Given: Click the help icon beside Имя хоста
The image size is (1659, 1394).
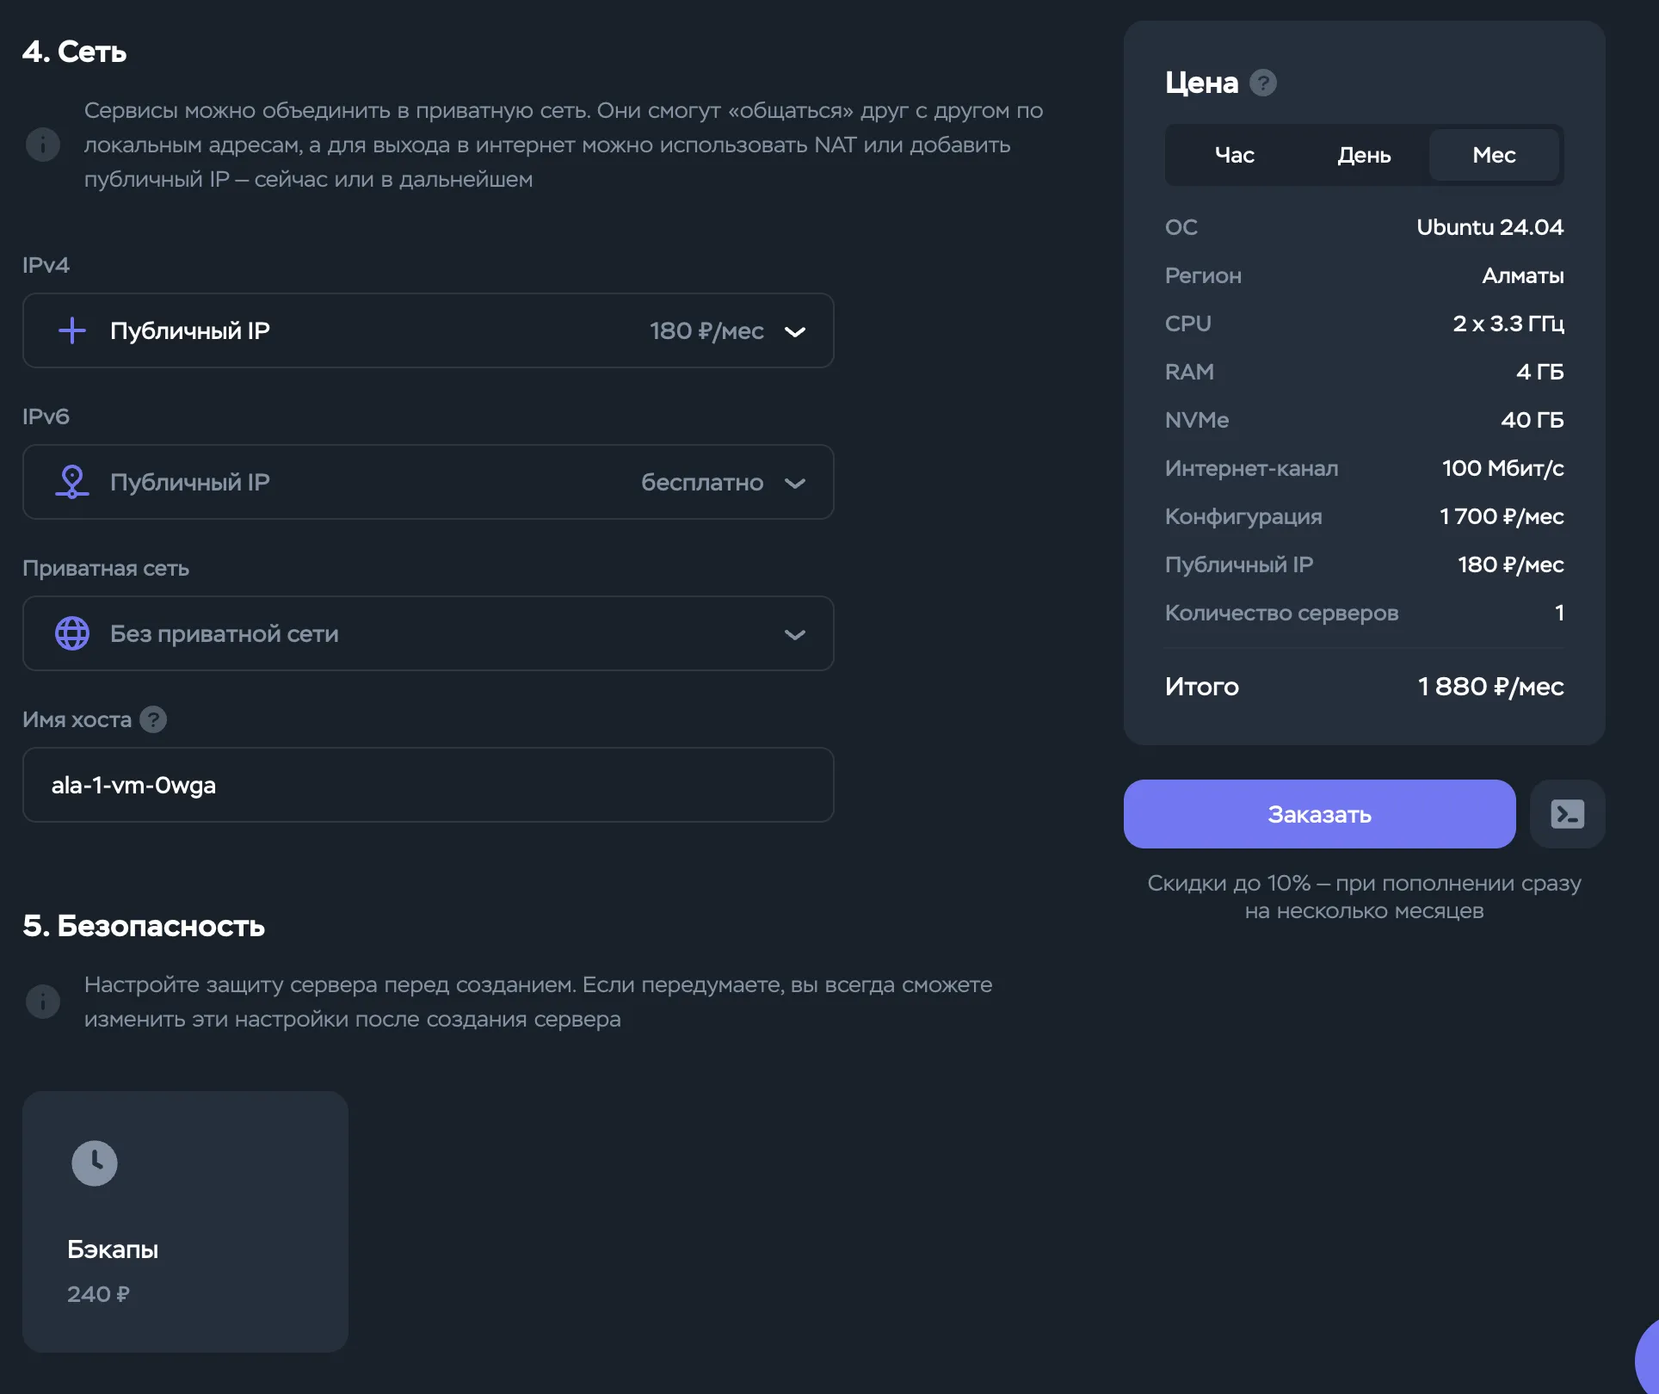Looking at the screenshot, I should (153, 719).
